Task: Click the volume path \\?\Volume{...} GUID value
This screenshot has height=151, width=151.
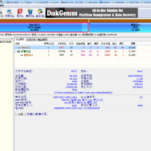Action: [83, 93]
